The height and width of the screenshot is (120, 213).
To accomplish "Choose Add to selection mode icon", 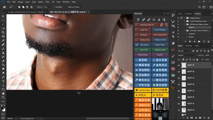I will click(23, 7).
